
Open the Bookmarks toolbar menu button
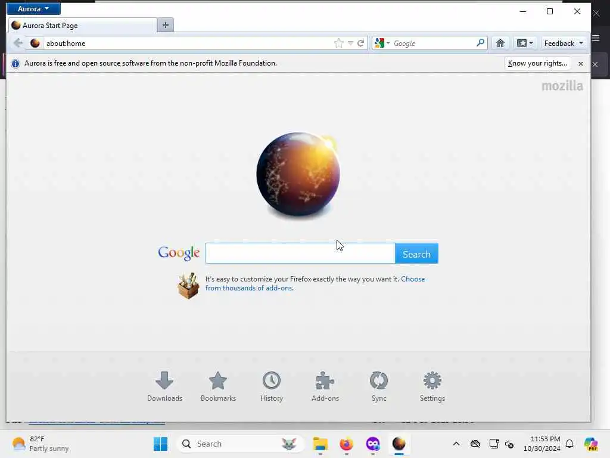(x=525, y=43)
